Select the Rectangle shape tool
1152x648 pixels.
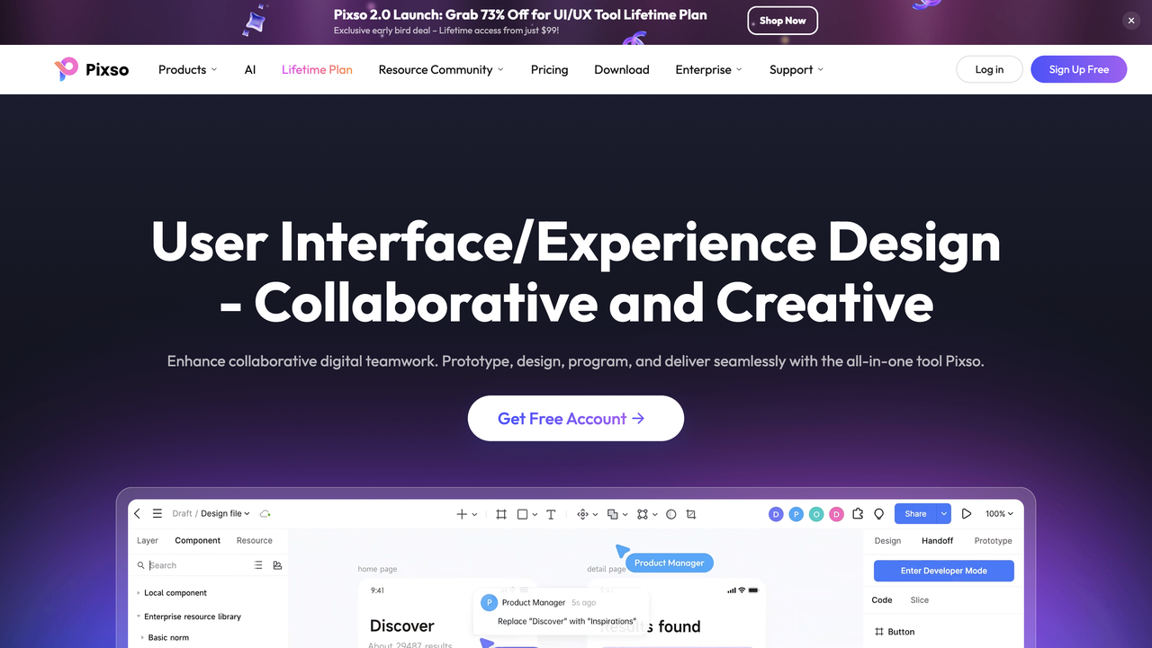pos(522,514)
